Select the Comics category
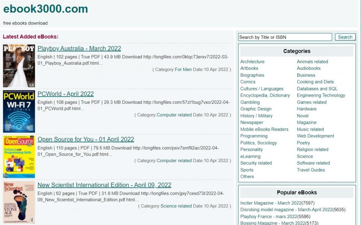The image size is (361, 225). point(248,82)
